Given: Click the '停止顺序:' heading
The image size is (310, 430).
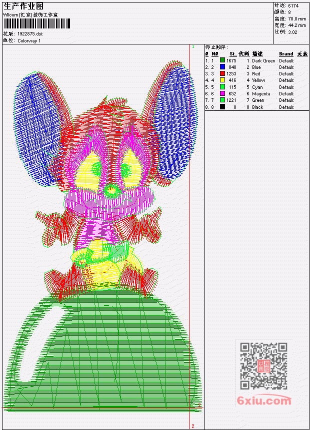Looking at the screenshot, I should point(216,47).
